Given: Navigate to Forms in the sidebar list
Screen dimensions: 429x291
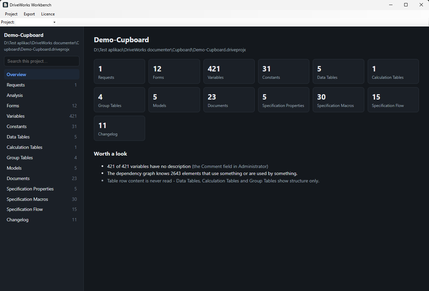Looking at the screenshot, I should 42,106.
